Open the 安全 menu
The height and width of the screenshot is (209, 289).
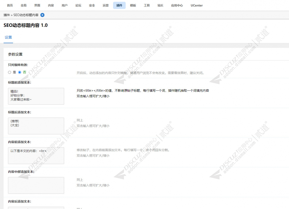point(92,5)
